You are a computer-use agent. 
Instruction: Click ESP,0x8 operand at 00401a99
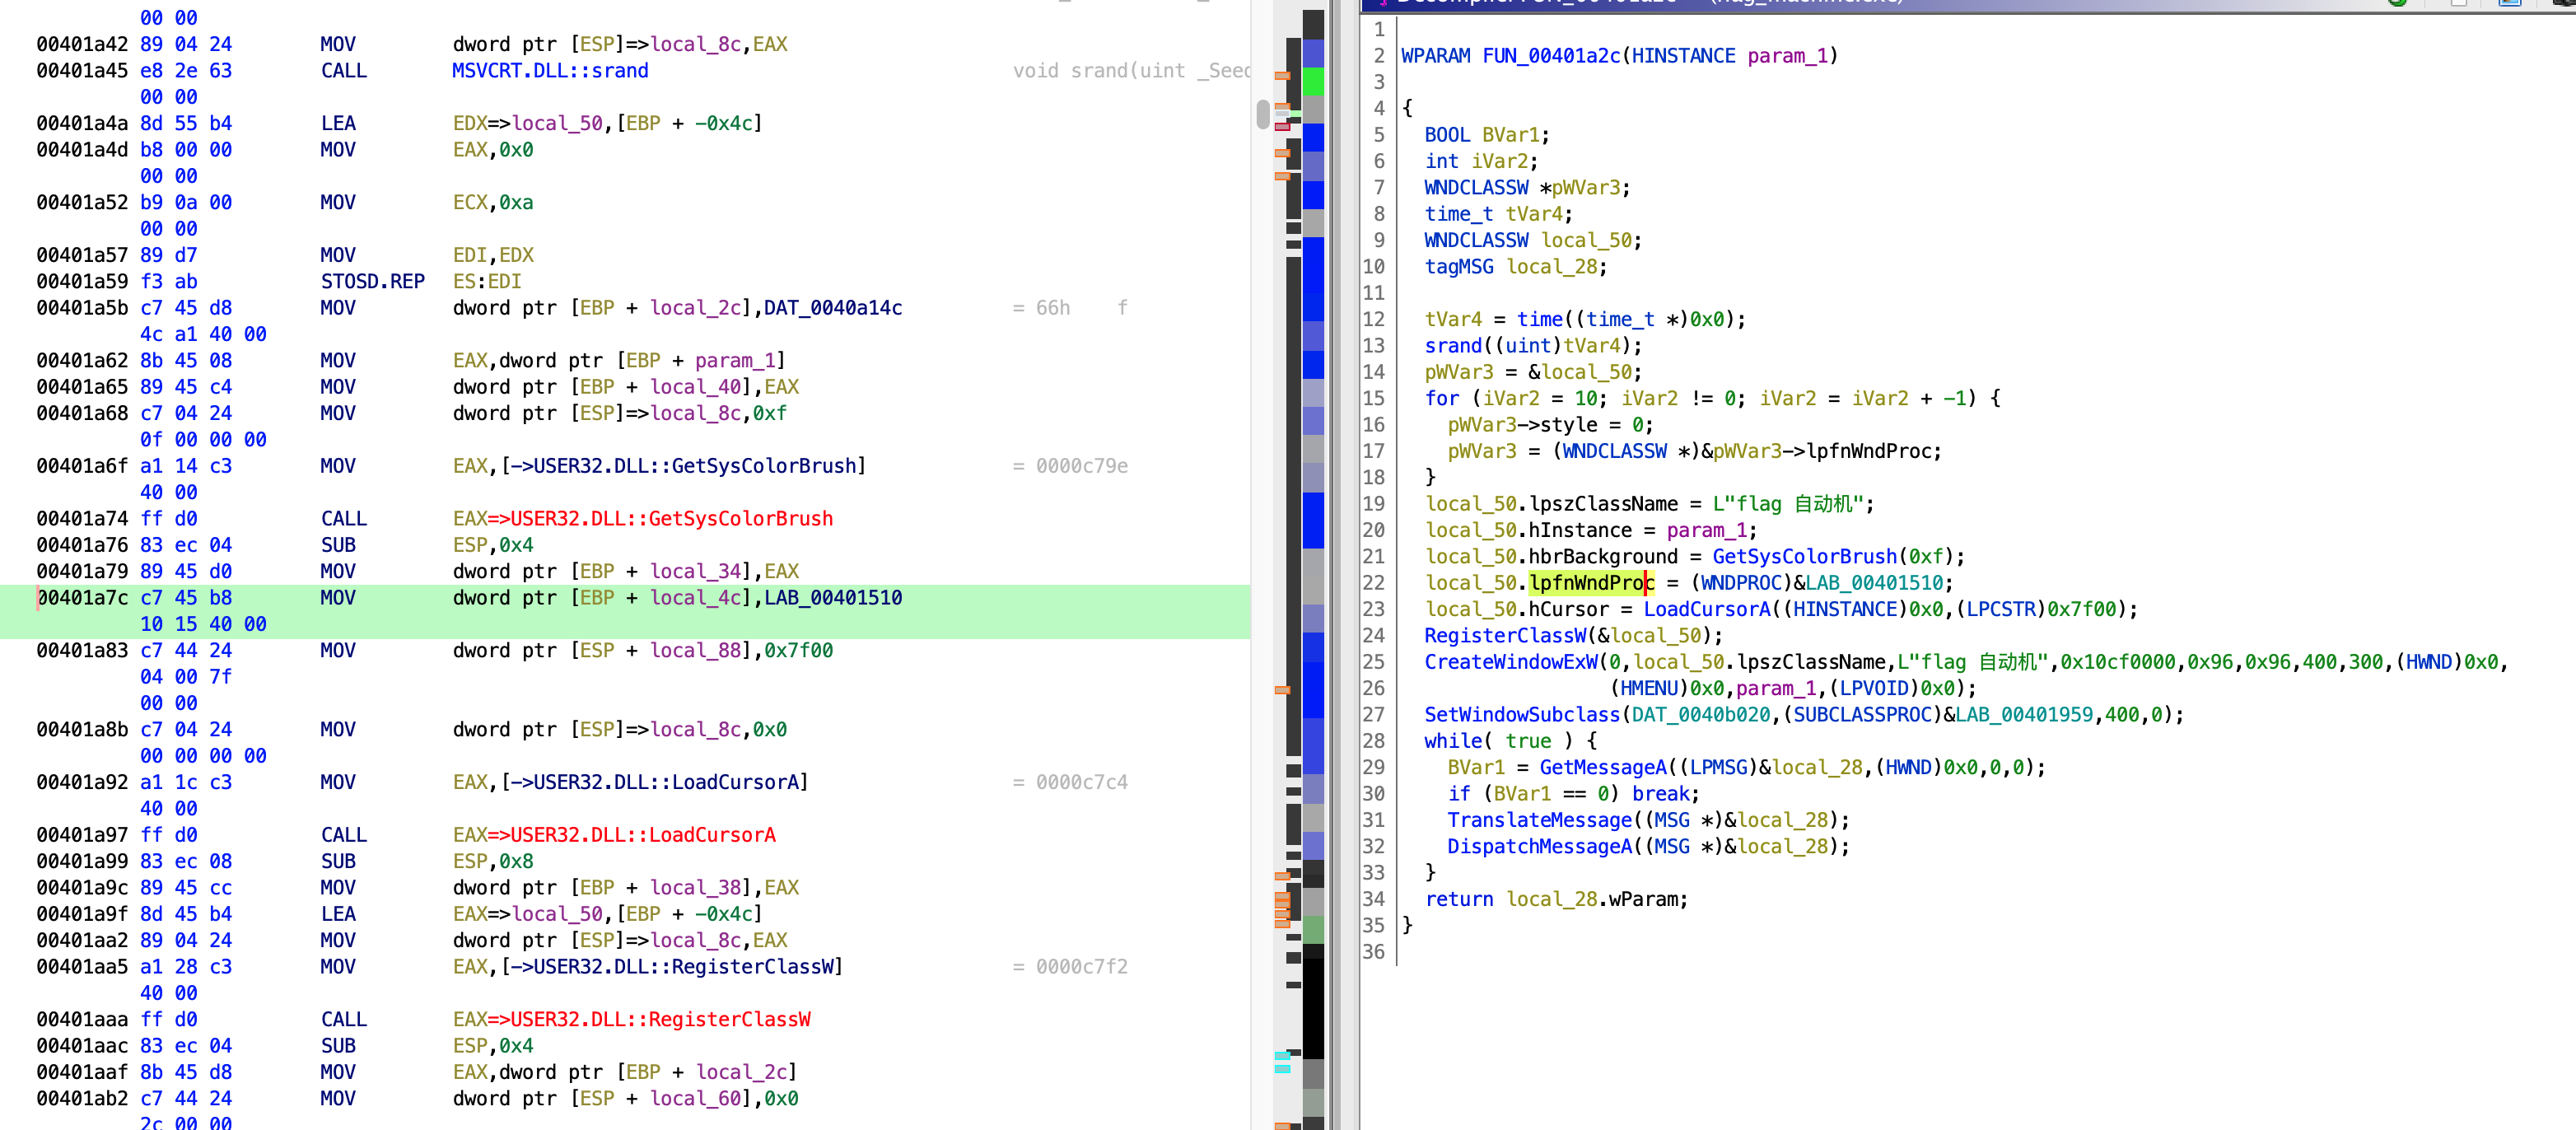(493, 861)
